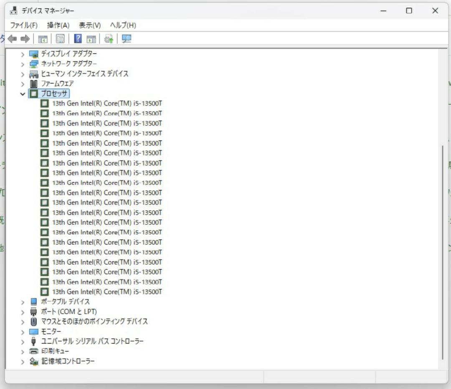Click the forward navigation arrow
This screenshot has width=451, height=389.
[25, 39]
